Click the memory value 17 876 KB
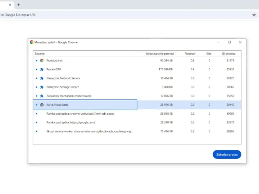 click(166, 96)
